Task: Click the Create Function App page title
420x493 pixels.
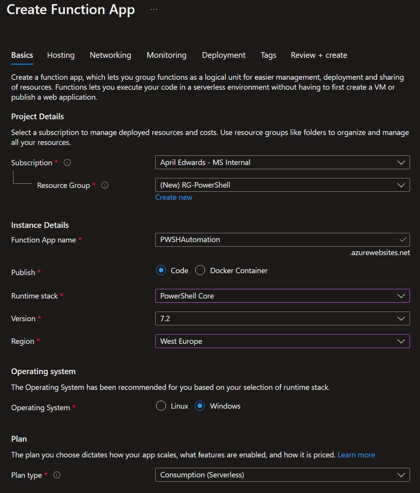Action: [x=71, y=9]
